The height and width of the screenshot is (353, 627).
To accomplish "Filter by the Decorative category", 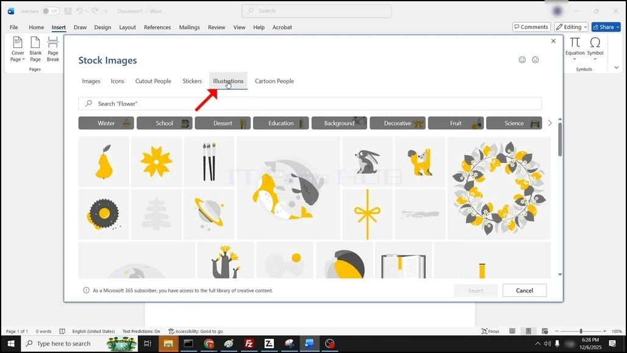I will pyautogui.click(x=398, y=123).
